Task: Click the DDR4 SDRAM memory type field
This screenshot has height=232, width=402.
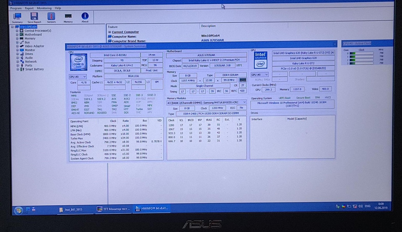Action: click(x=230, y=75)
